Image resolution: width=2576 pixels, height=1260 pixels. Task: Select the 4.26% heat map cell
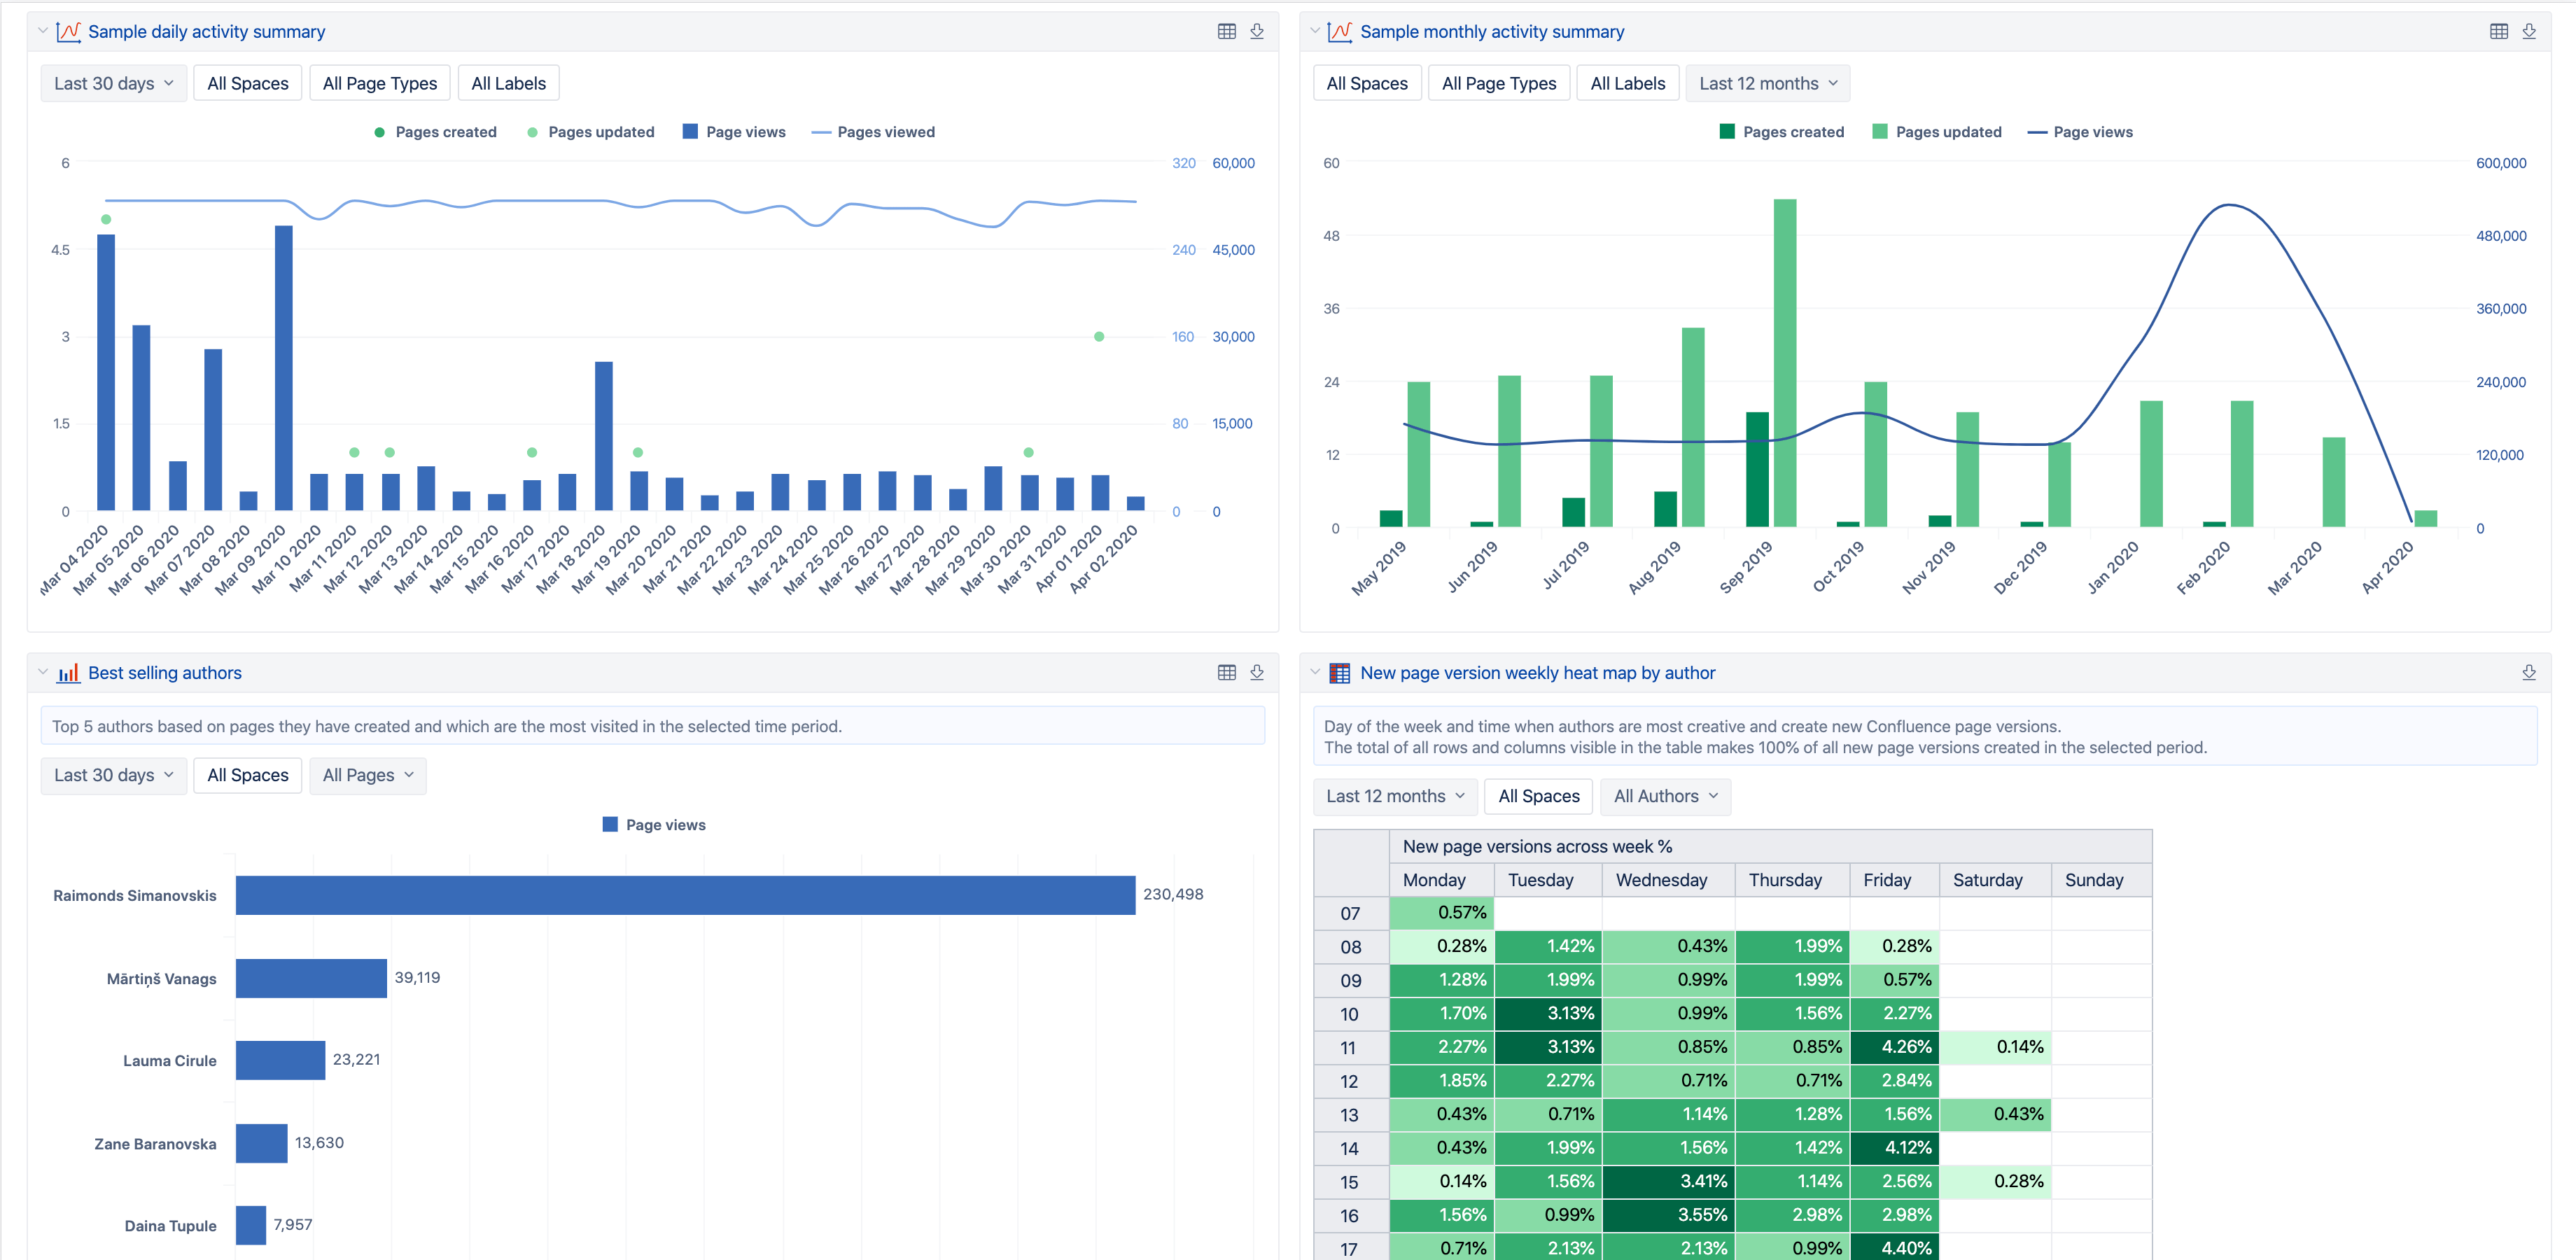[x=1895, y=1047]
